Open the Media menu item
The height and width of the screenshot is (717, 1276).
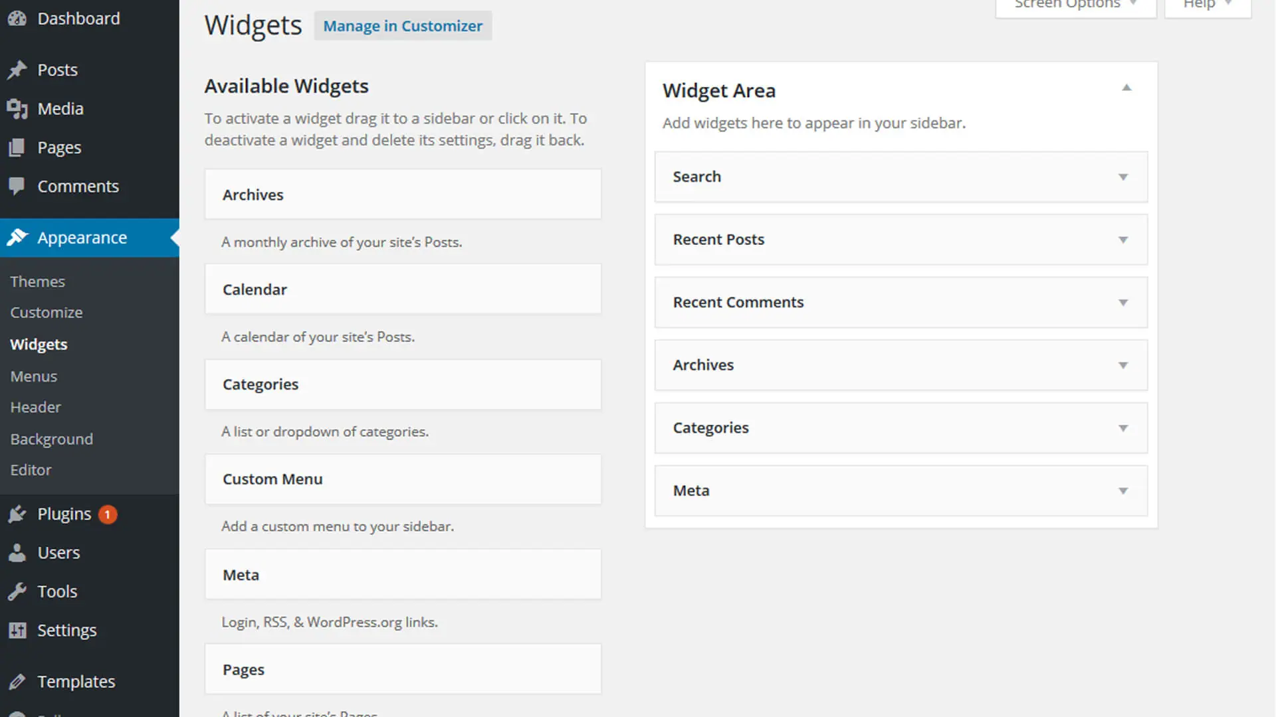tap(90, 109)
